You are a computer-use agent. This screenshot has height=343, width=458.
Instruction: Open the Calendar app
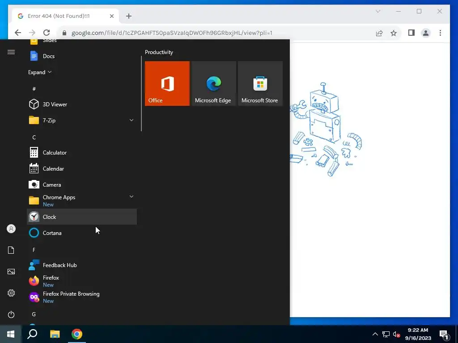click(82, 168)
